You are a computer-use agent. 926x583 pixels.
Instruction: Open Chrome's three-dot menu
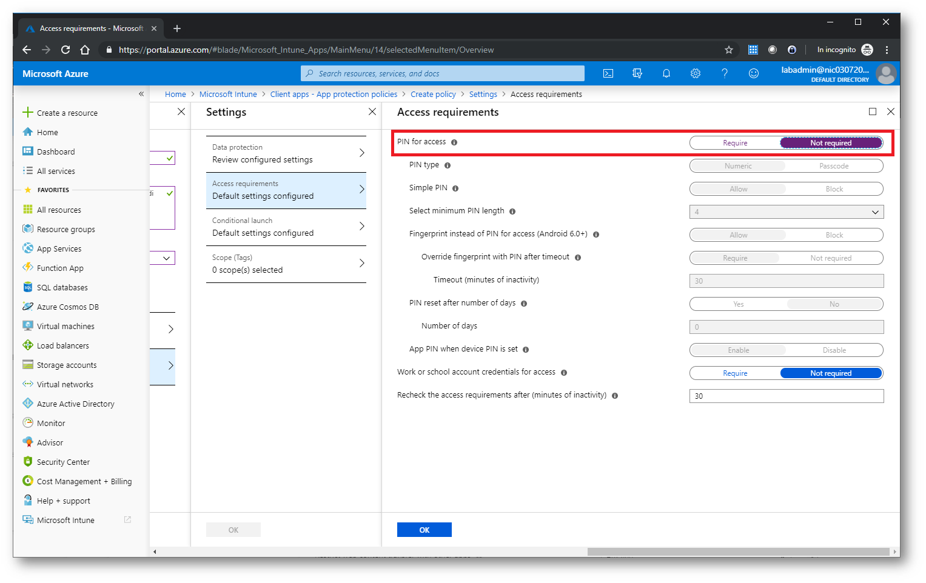tap(887, 50)
